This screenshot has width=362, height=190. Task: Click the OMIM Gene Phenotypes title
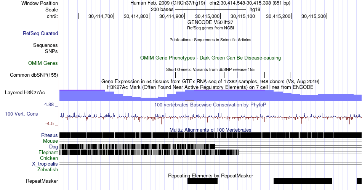tap(210, 58)
